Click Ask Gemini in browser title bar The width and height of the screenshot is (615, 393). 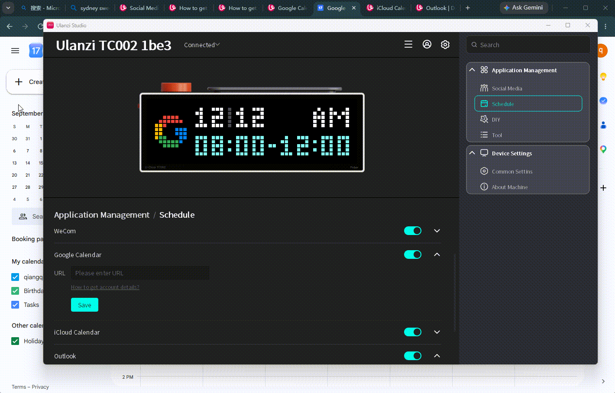coord(523,8)
